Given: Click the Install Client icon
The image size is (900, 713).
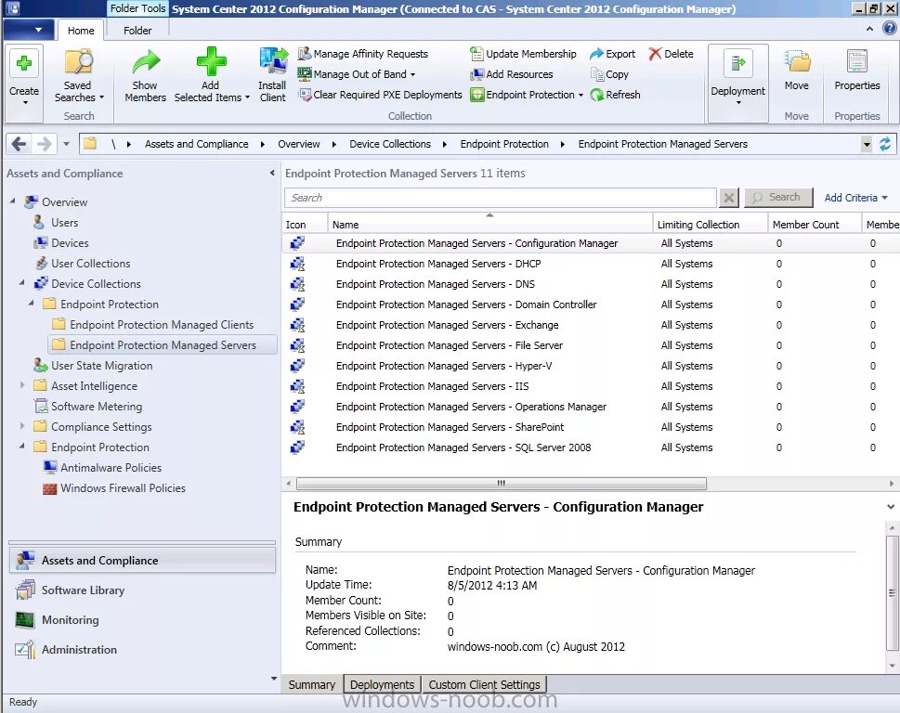Looking at the screenshot, I should (x=273, y=62).
